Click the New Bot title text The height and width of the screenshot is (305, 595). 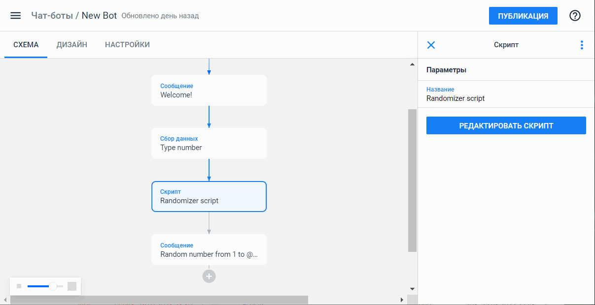pyautogui.click(x=99, y=16)
